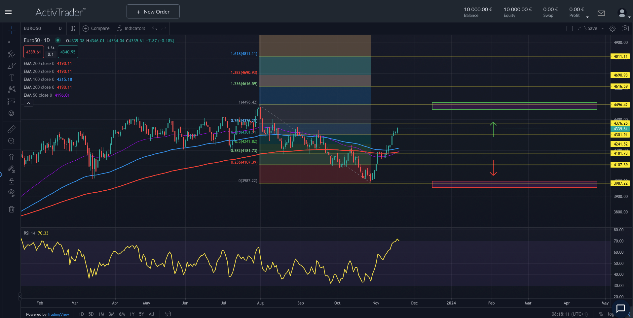Image resolution: width=633 pixels, height=318 pixels.
Task: Select the crosshair cursor tool
Action: [x=12, y=30]
